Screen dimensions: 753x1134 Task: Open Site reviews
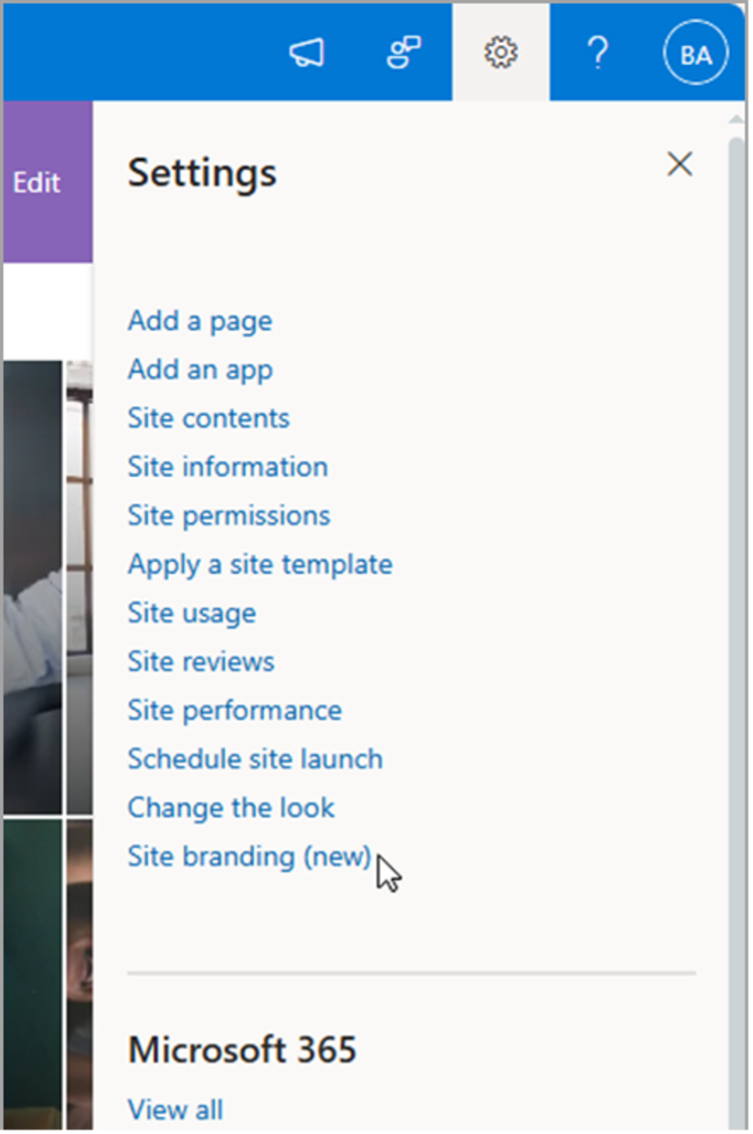point(200,662)
